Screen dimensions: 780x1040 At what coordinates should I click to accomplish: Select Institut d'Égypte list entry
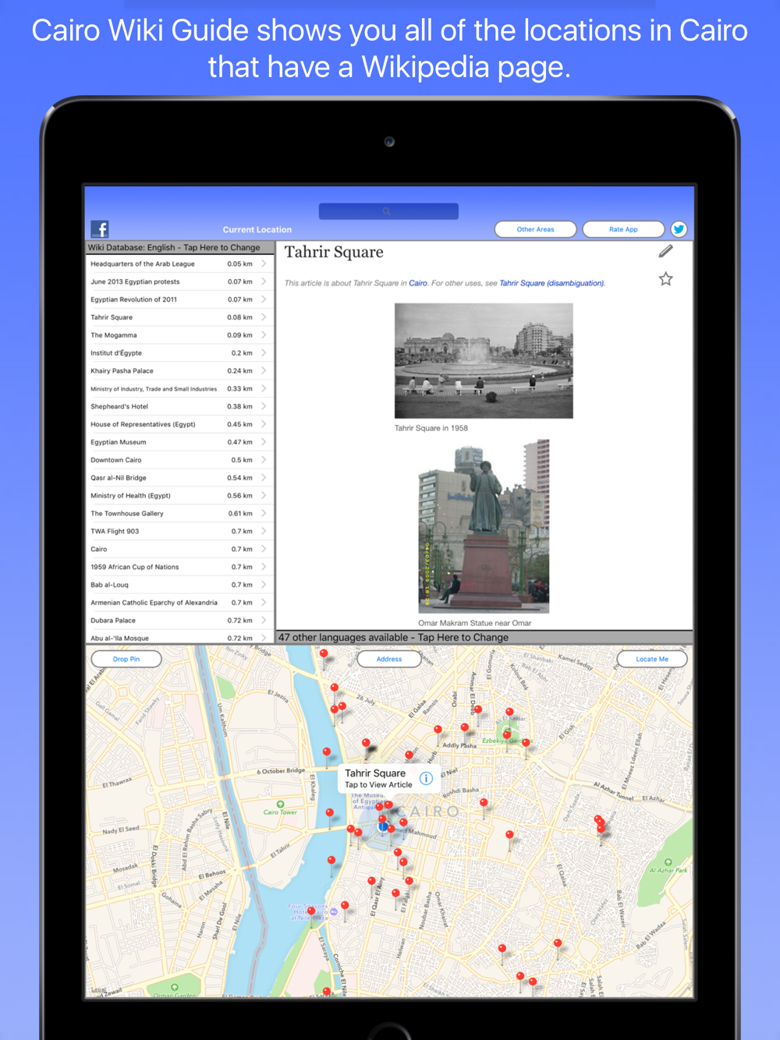[179, 353]
